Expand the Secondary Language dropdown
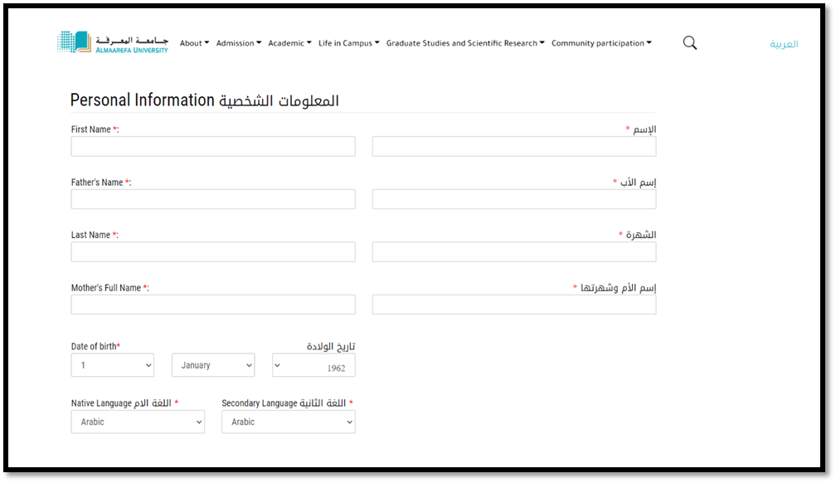Image resolution: width=836 pixels, height=483 pixels. [x=288, y=422]
